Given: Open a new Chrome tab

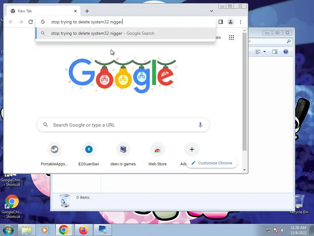Looking at the screenshot, I should click(87, 11).
